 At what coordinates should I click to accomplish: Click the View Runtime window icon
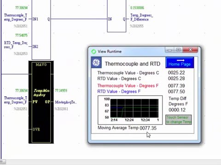[x=93, y=52]
